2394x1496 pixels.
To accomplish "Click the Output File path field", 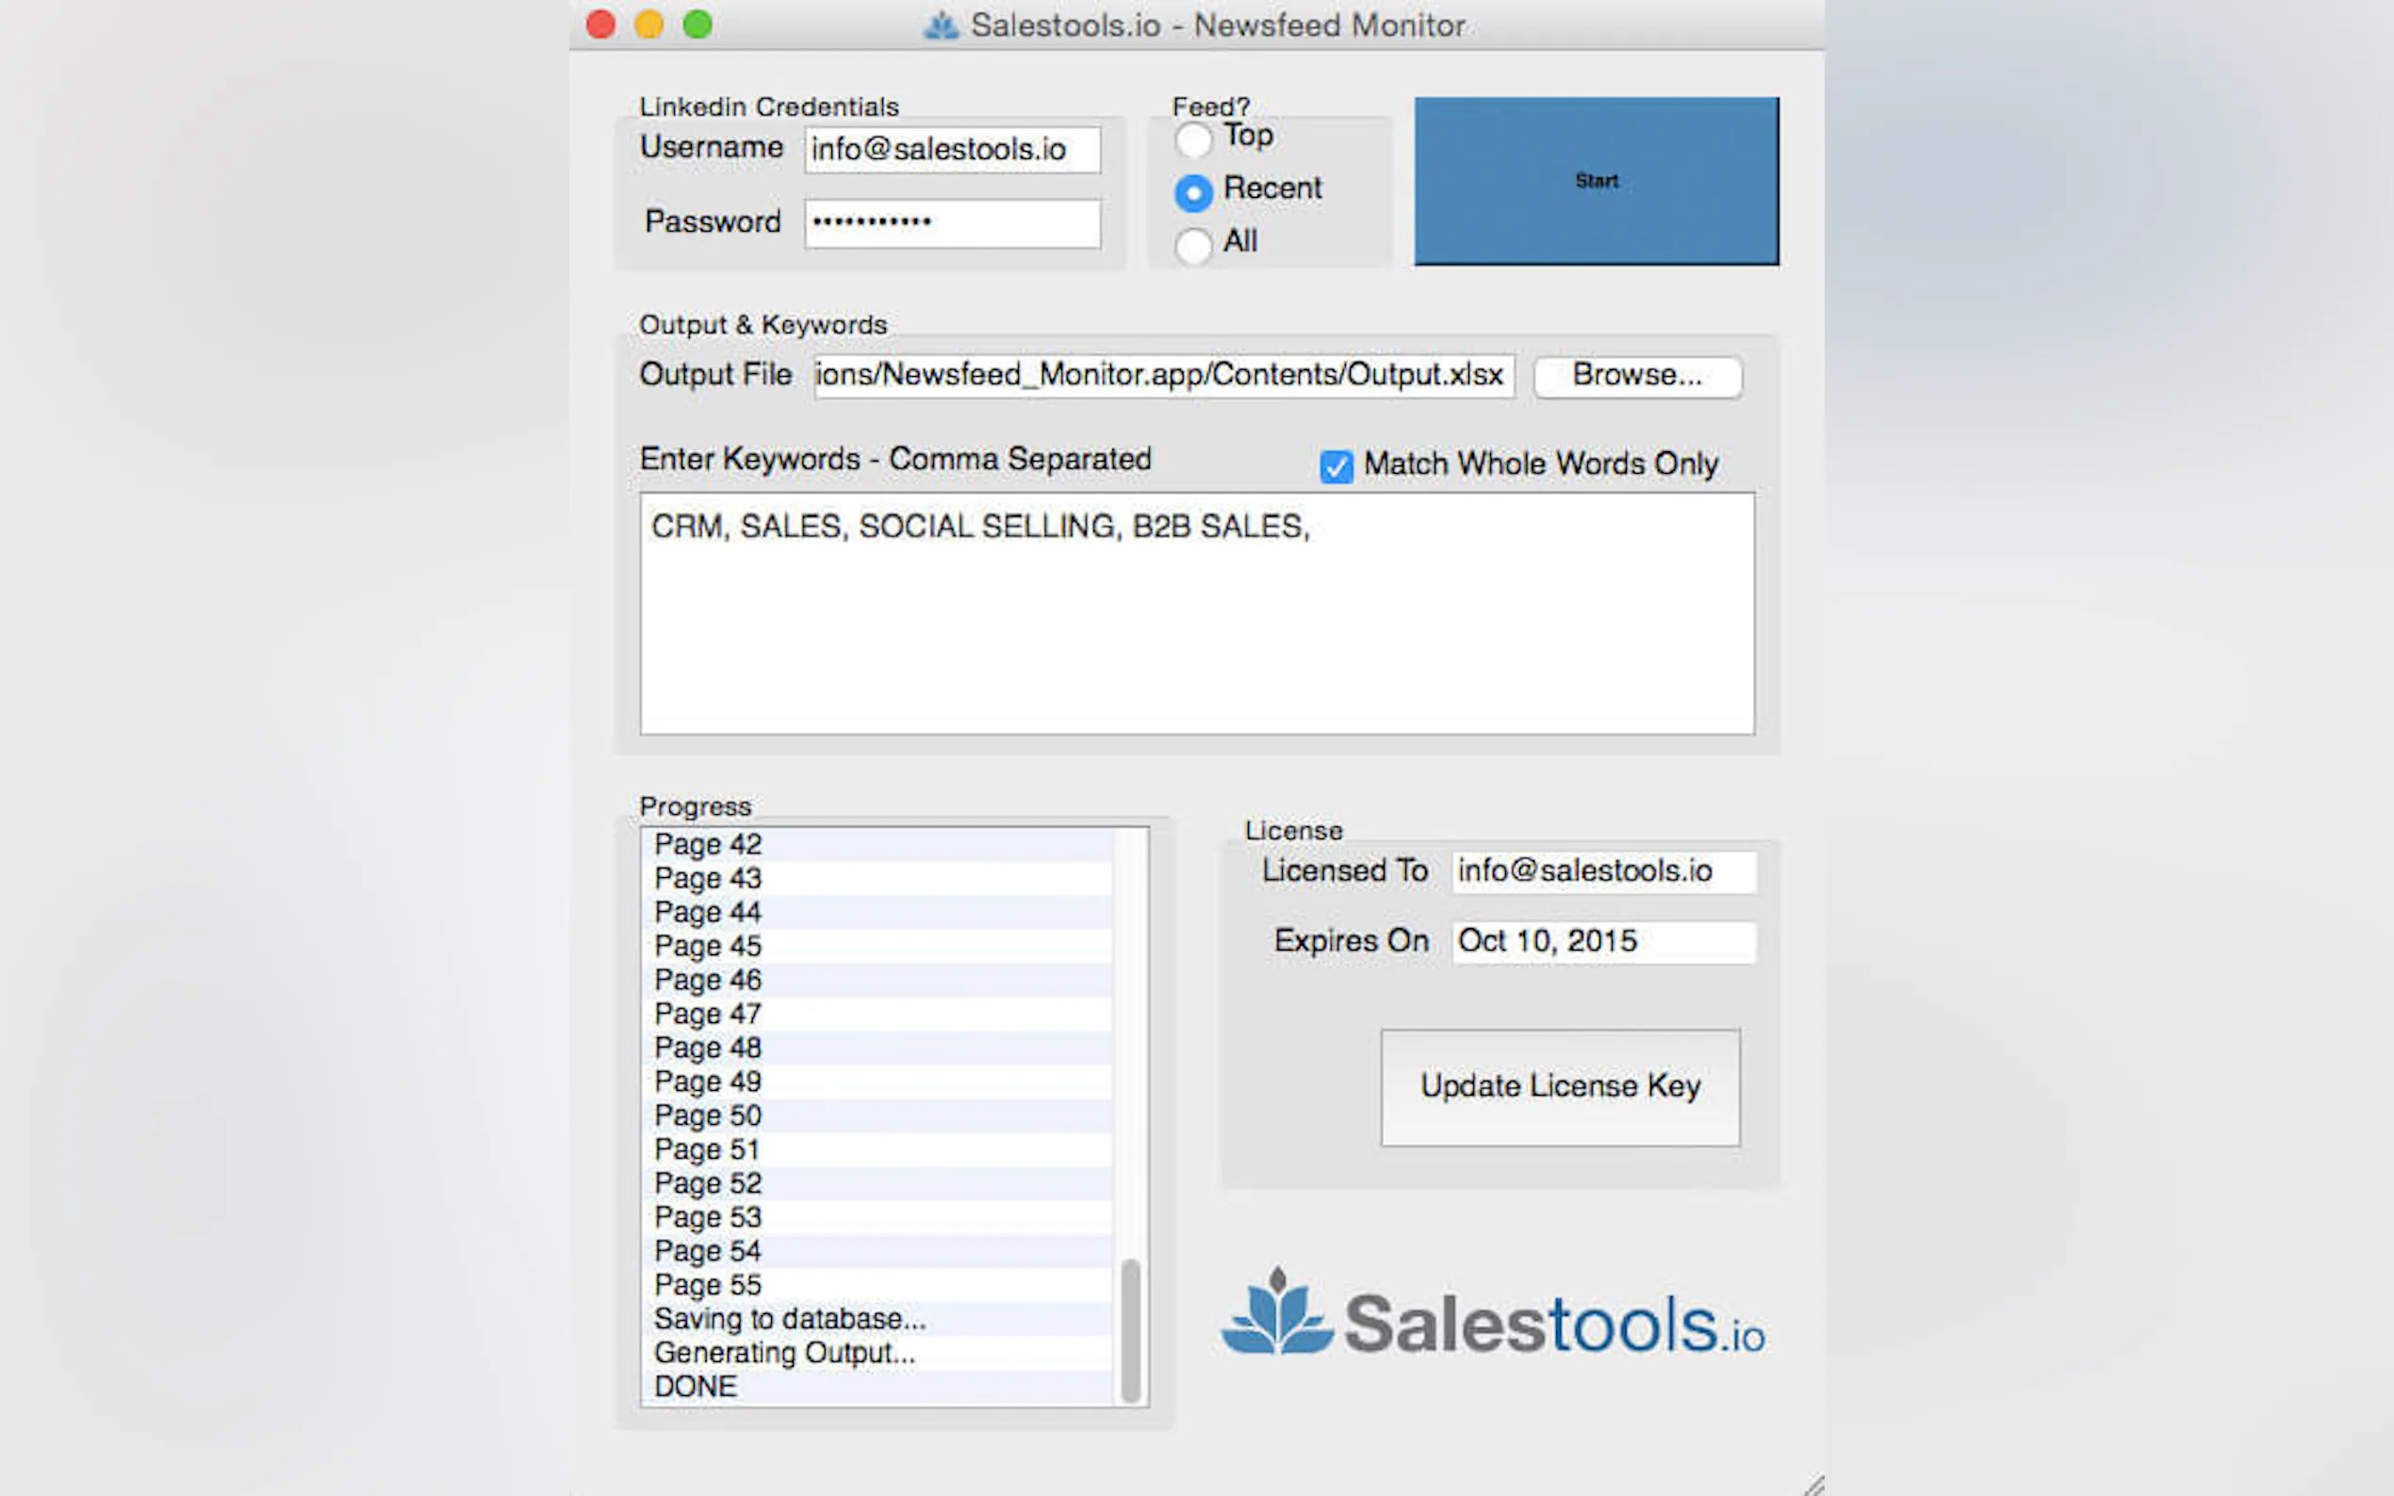I will coord(1163,375).
